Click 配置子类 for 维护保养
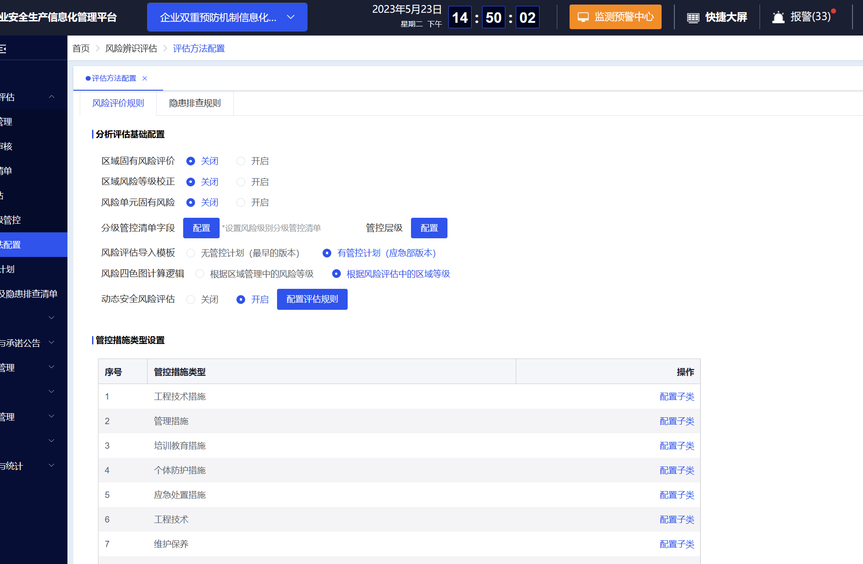863x564 pixels. 677,544
